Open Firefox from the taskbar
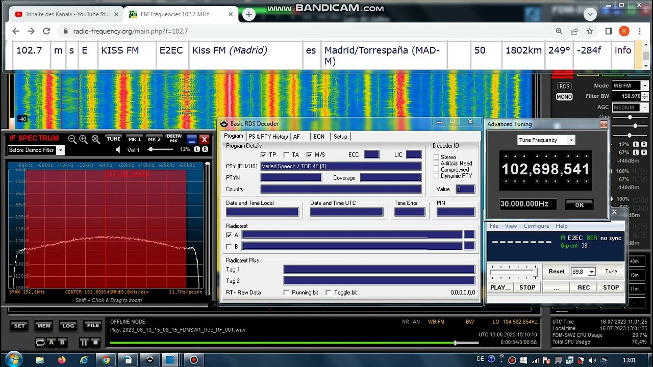The height and width of the screenshot is (367, 653). (62, 360)
